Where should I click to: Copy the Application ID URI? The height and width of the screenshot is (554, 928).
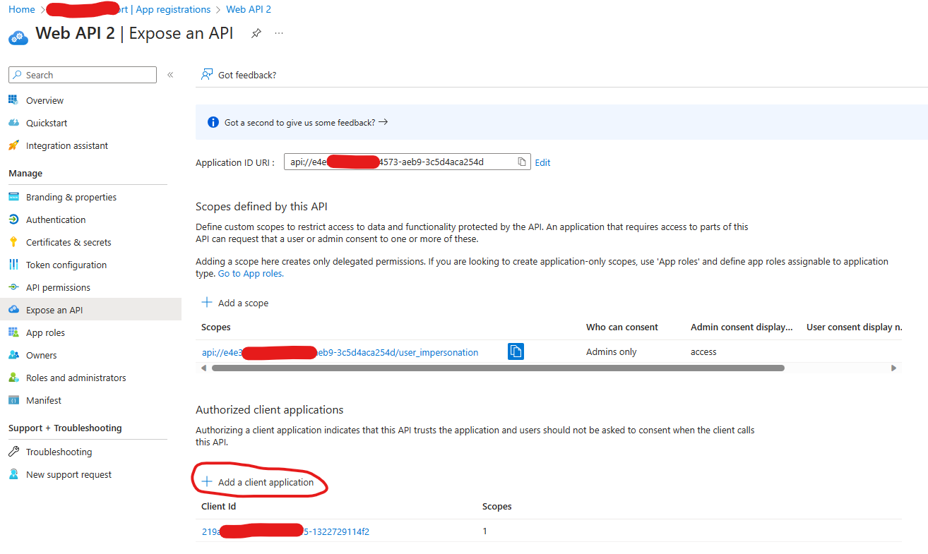click(x=522, y=161)
